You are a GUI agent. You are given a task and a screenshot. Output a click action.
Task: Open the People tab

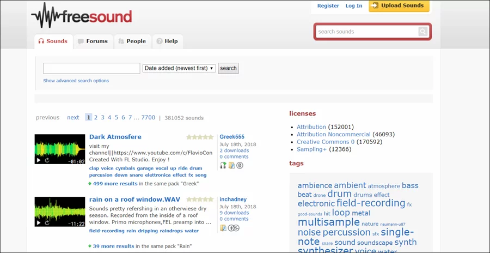coord(132,41)
